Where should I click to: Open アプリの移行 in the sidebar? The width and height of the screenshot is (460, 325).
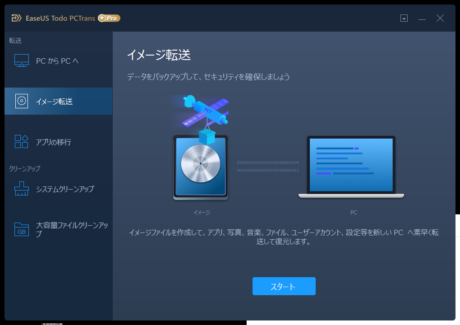pyautogui.click(x=58, y=142)
